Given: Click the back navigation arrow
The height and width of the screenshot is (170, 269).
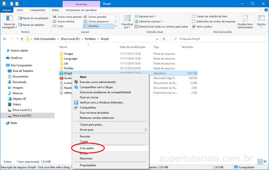Looking at the screenshot, I should coord(5,39).
